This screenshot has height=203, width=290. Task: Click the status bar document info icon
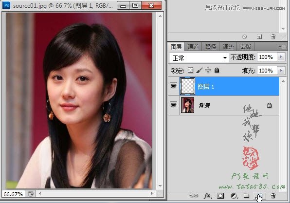click(x=31, y=194)
